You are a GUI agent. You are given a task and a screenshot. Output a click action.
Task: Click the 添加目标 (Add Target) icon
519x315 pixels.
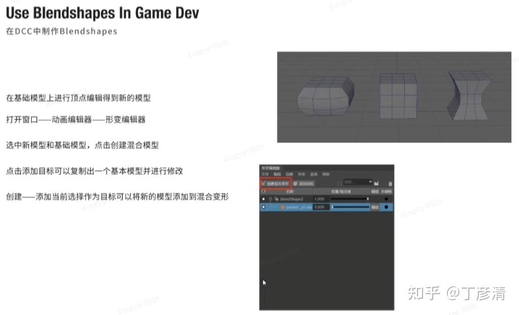(x=295, y=183)
